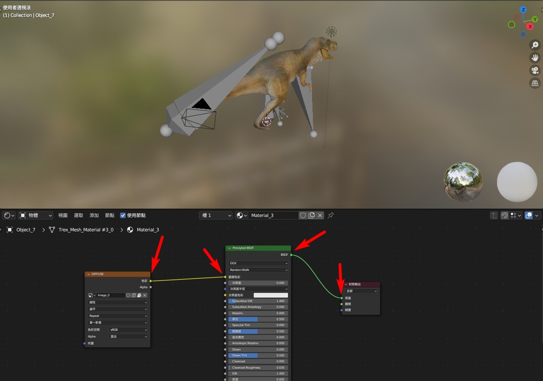This screenshot has width=543, height=381.
Task: Click the Z axis on navigation gizmo
Action: pyautogui.click(x=523, y=10)
